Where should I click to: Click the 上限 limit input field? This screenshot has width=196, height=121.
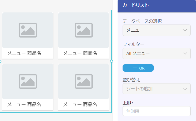tap(156, 111)
